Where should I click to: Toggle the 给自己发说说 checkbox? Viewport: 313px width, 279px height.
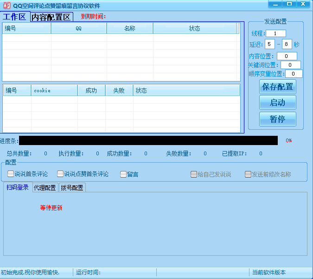point(194,174)
